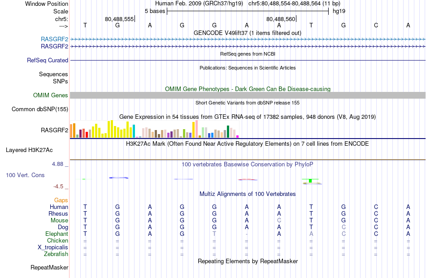Select the Elephant alignment row label
Image resolution: width=426 pixels, height=278 pixels.
click(x=57, y=234)
